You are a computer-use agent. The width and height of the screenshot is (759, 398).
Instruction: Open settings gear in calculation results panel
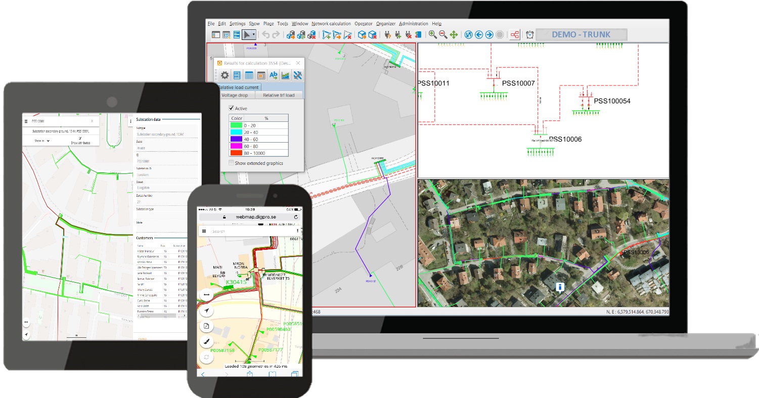click(x=225, y=76)
